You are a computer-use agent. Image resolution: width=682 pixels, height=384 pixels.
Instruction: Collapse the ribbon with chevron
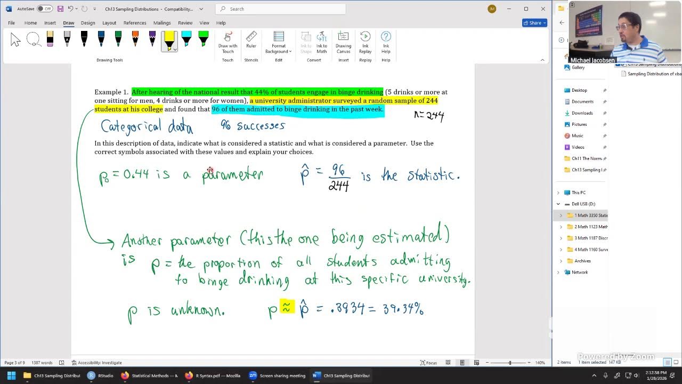pyautogui.click(x=542, y=60)
